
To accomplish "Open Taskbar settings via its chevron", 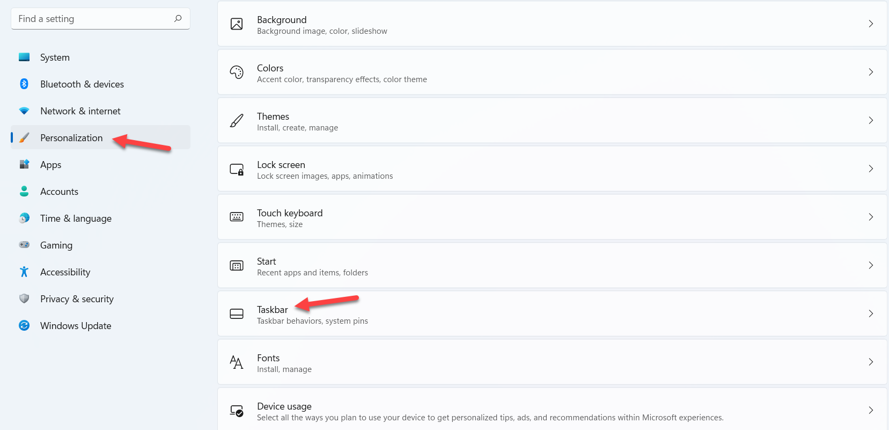I will click(870, 314).
